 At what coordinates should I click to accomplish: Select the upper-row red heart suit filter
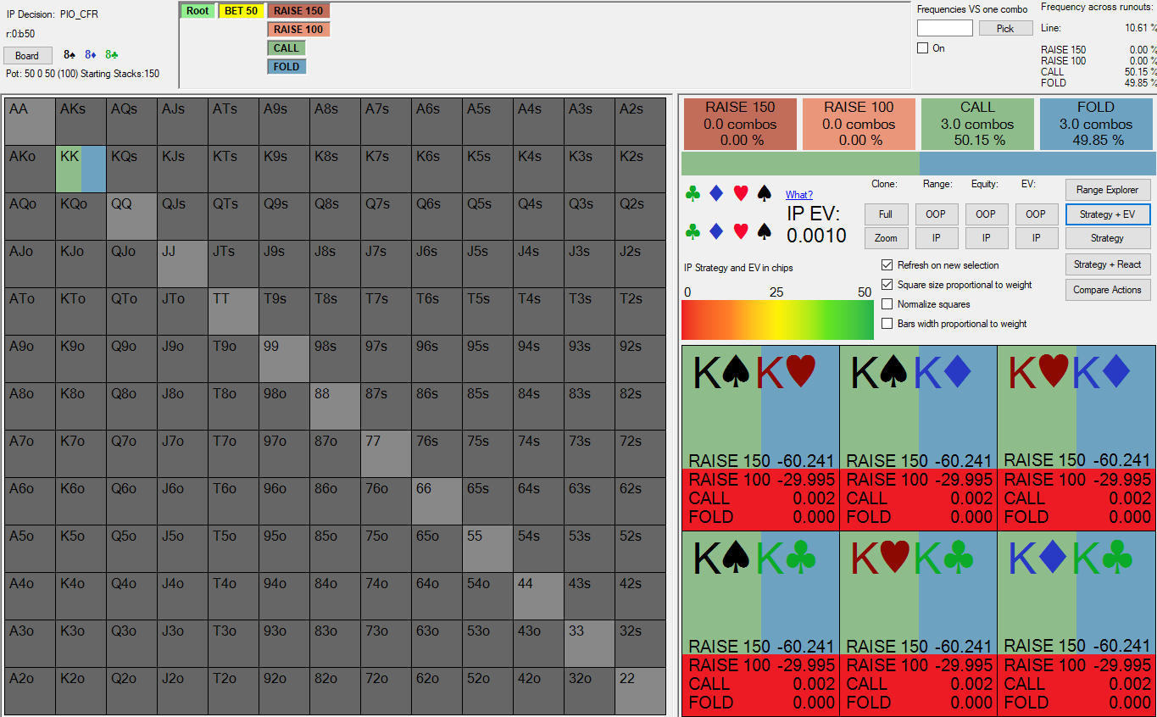(740, 194)
